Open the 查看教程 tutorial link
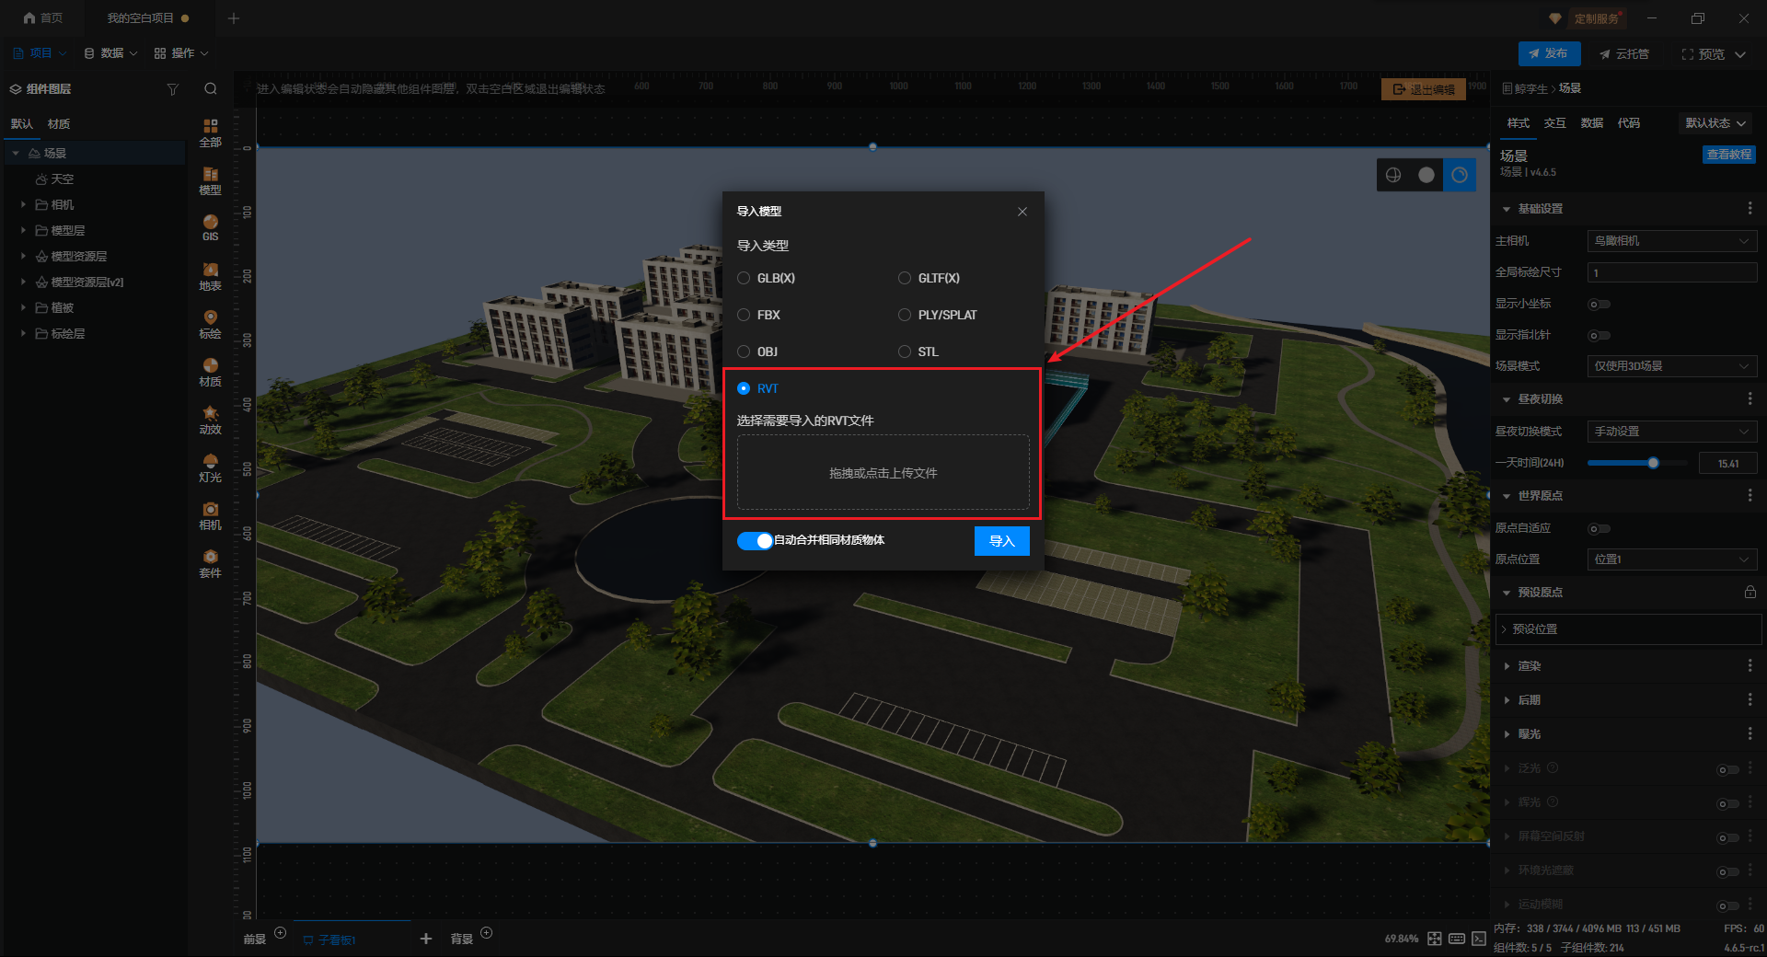Screen dimensions: 1767x957 [1729, 155]
